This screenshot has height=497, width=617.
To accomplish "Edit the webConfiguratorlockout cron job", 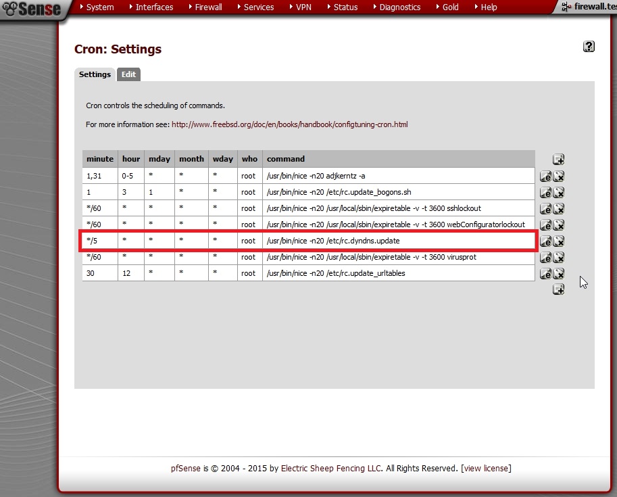I will [x=545, y=225].
